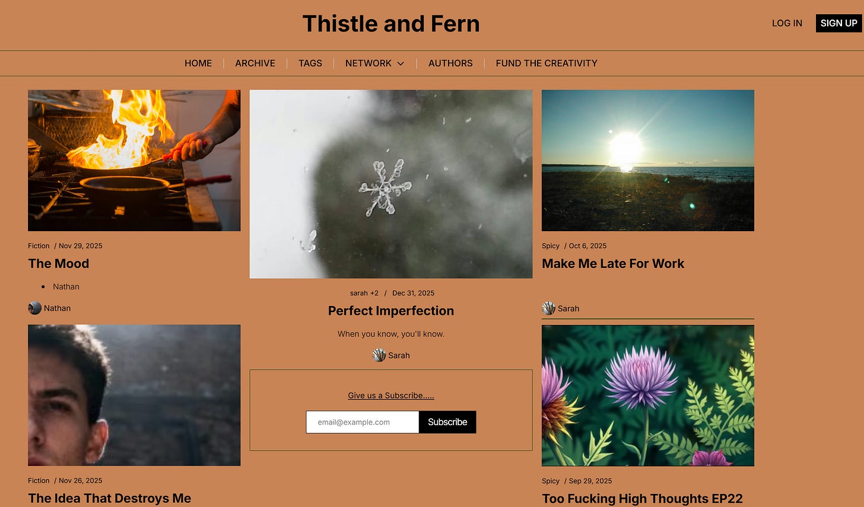The height and width of the screenshot is (507, 864).
Task: Focus the email@example.com input field
Action: 363,422
